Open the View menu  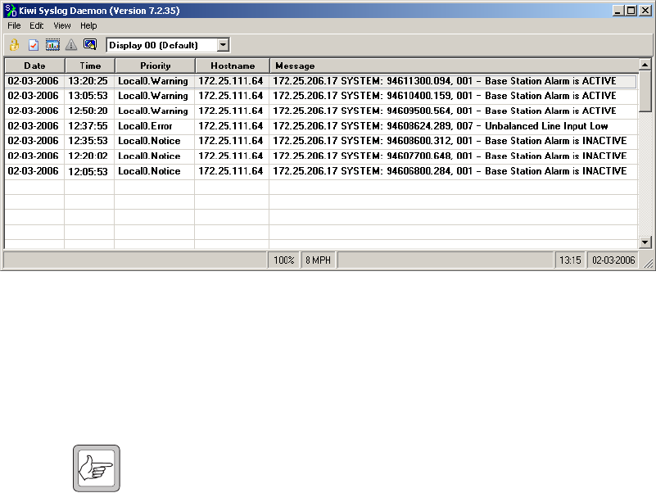62,25
